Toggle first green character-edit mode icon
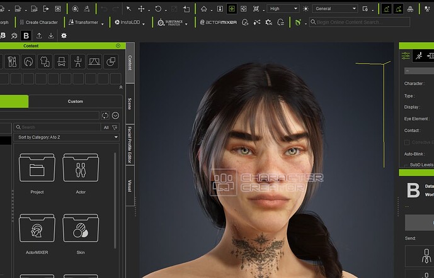 386,9
